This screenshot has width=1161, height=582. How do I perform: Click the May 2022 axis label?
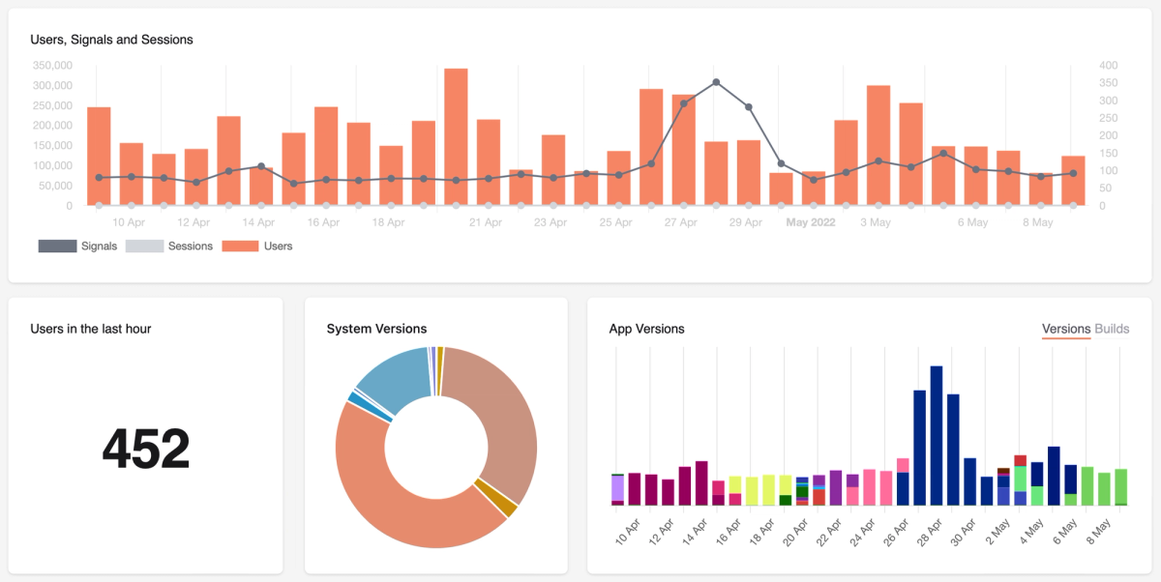coord(810,221)
